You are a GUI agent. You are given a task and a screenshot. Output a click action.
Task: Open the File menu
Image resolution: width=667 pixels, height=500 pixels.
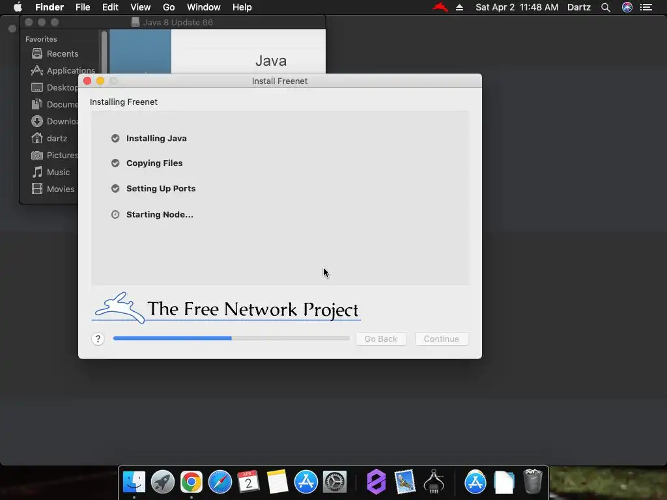(x=83, y=7)
